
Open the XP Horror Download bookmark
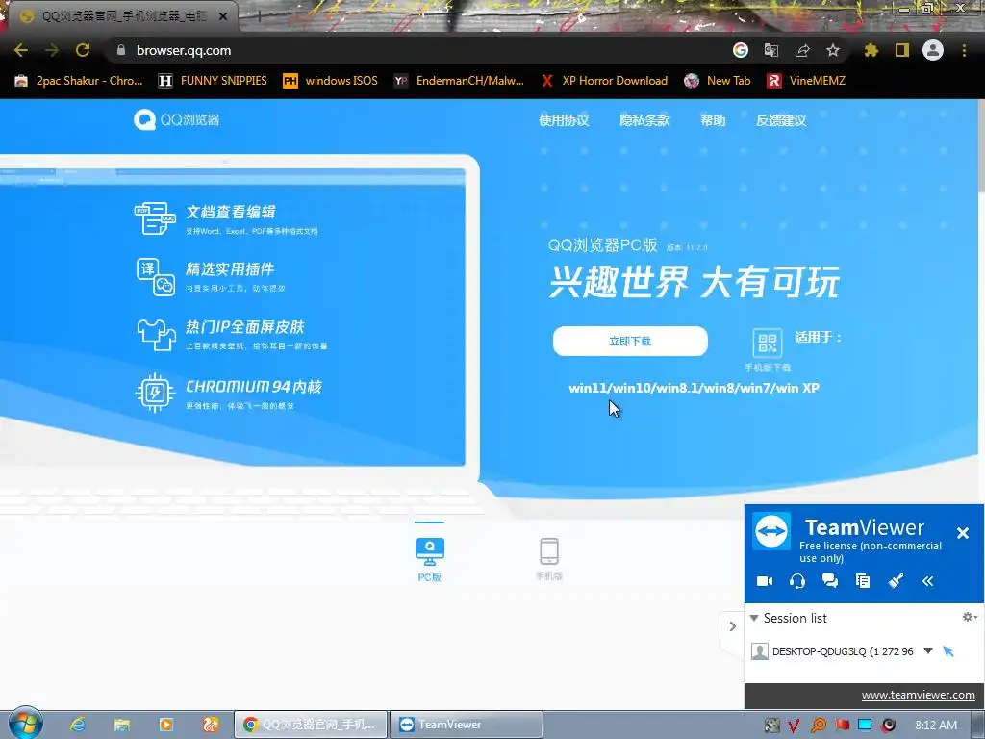pos(604,81)
